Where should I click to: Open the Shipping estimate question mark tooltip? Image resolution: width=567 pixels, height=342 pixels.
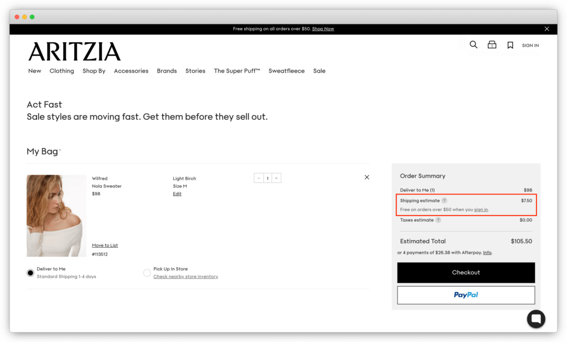(444, 200)
